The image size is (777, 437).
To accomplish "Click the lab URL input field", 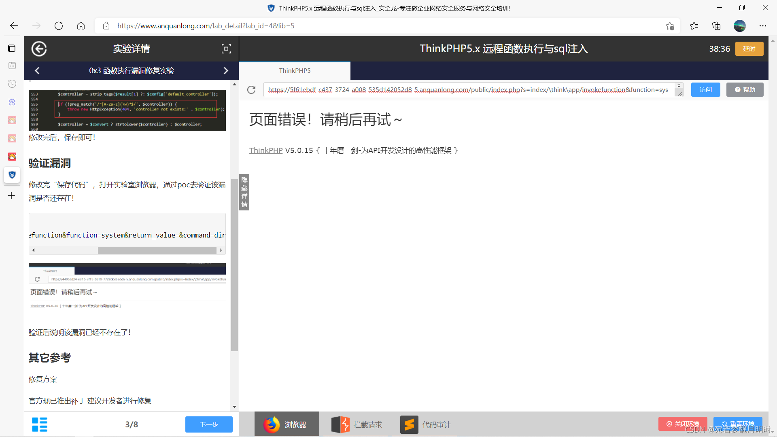I will coord(469,90).
